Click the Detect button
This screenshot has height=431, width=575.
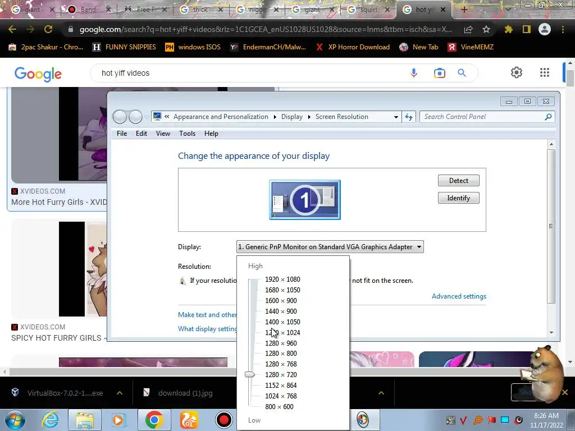(x=458, y=180)
